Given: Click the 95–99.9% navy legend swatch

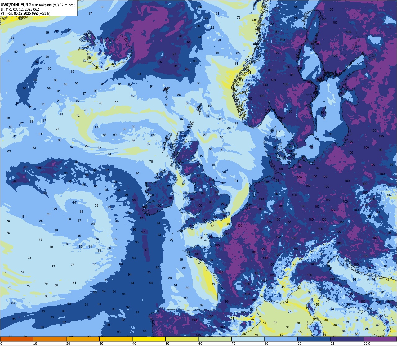Looking at the screenshot, I should point(347,339).
